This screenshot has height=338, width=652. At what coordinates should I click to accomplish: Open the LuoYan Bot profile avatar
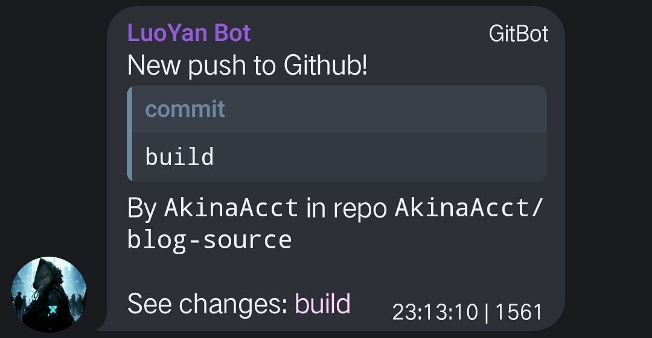(x=49, y=294)
